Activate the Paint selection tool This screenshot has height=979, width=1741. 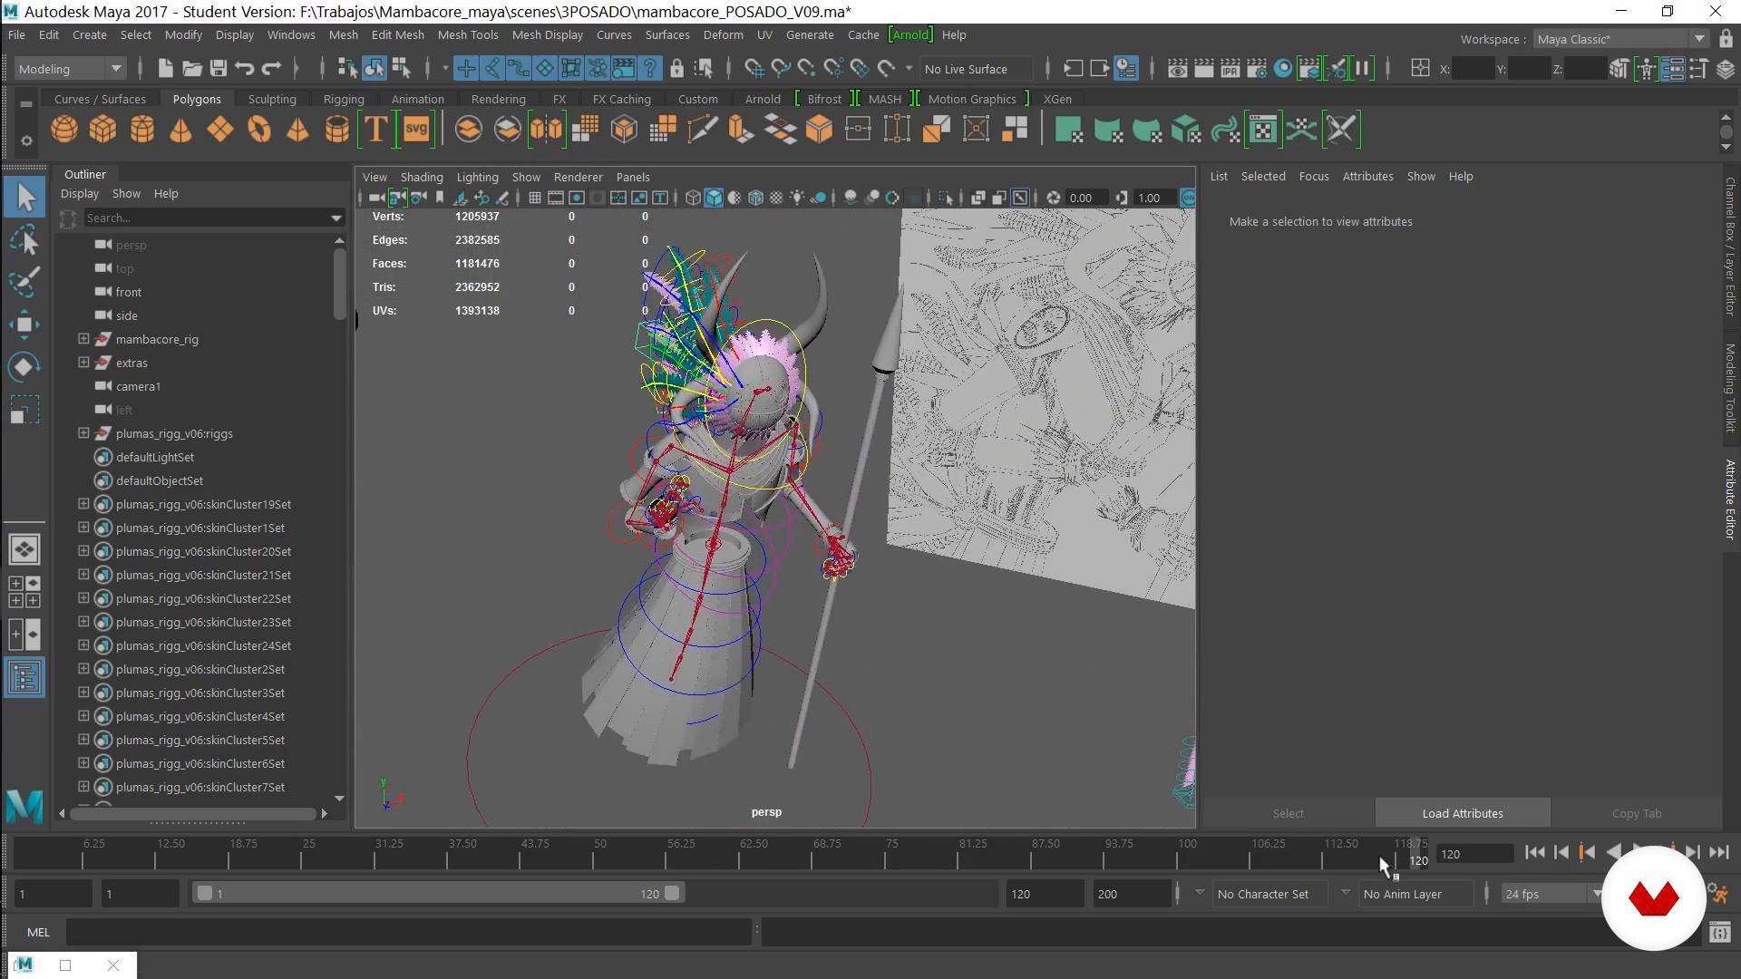pyautogui.click(x=24, y=282)
